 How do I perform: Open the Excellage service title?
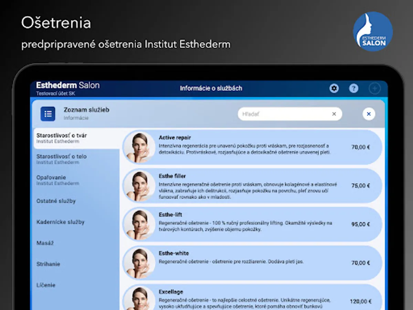click(x=171, y=292)
